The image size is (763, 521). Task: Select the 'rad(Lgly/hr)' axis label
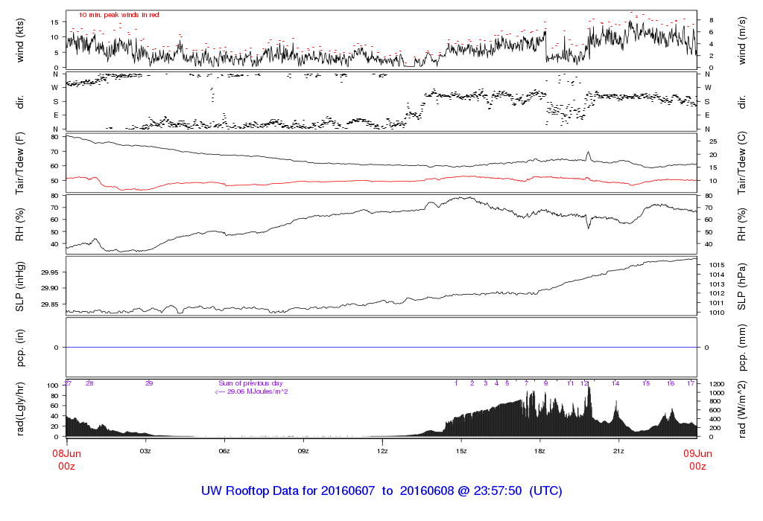click(20, 409)
